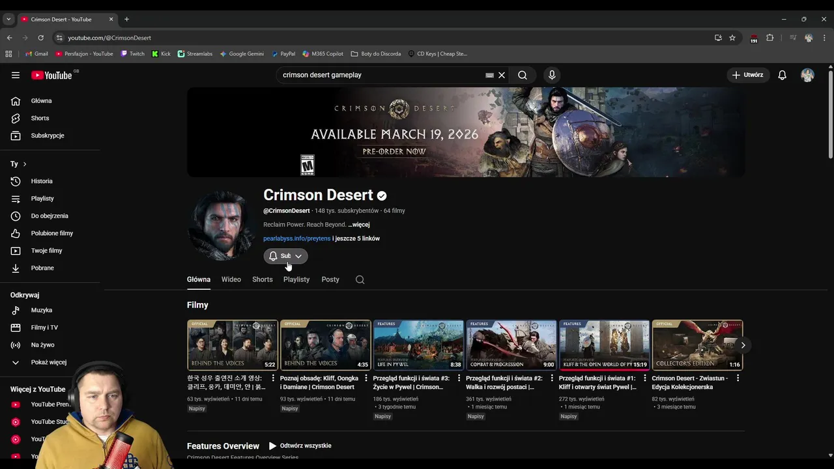834x469 pixels.
Task: Open more options for Poznaj obsadę video
Action: point(366,378)
